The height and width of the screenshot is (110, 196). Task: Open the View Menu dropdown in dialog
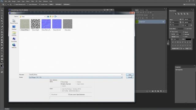tap(55, 16)
